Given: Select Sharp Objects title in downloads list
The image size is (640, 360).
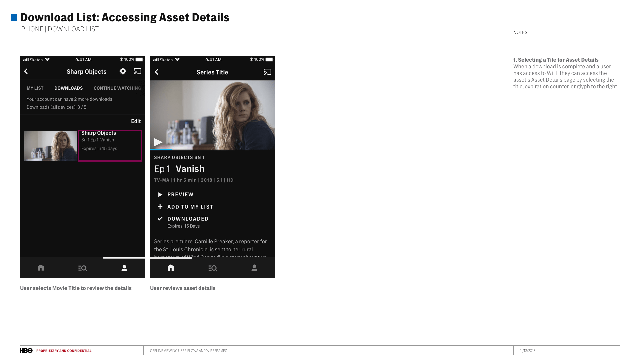Looking at the screenshot, I should pyautogui.click(x=99, y=133).
